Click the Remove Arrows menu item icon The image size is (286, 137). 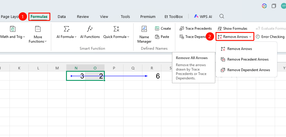[223, 49]
